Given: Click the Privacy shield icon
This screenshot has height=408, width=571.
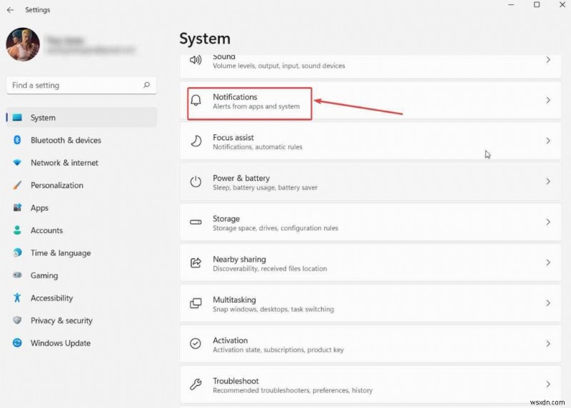Looking at the screenshot, I should tap(17, 320).
